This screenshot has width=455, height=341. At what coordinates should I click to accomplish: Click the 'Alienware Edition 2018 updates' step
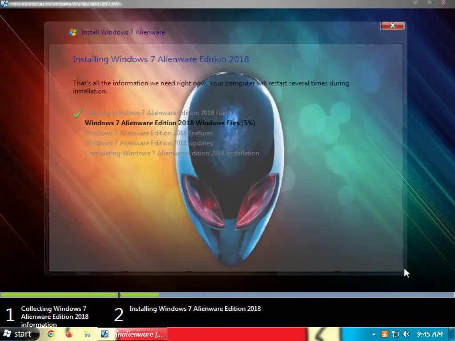[149, 143]
